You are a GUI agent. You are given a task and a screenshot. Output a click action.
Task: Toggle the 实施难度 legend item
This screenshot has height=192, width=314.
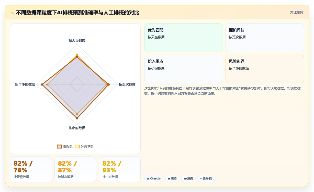click(x=84, y=146)
